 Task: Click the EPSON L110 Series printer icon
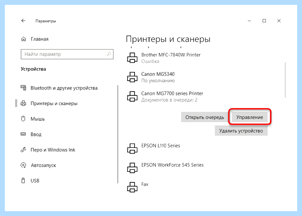132,148
